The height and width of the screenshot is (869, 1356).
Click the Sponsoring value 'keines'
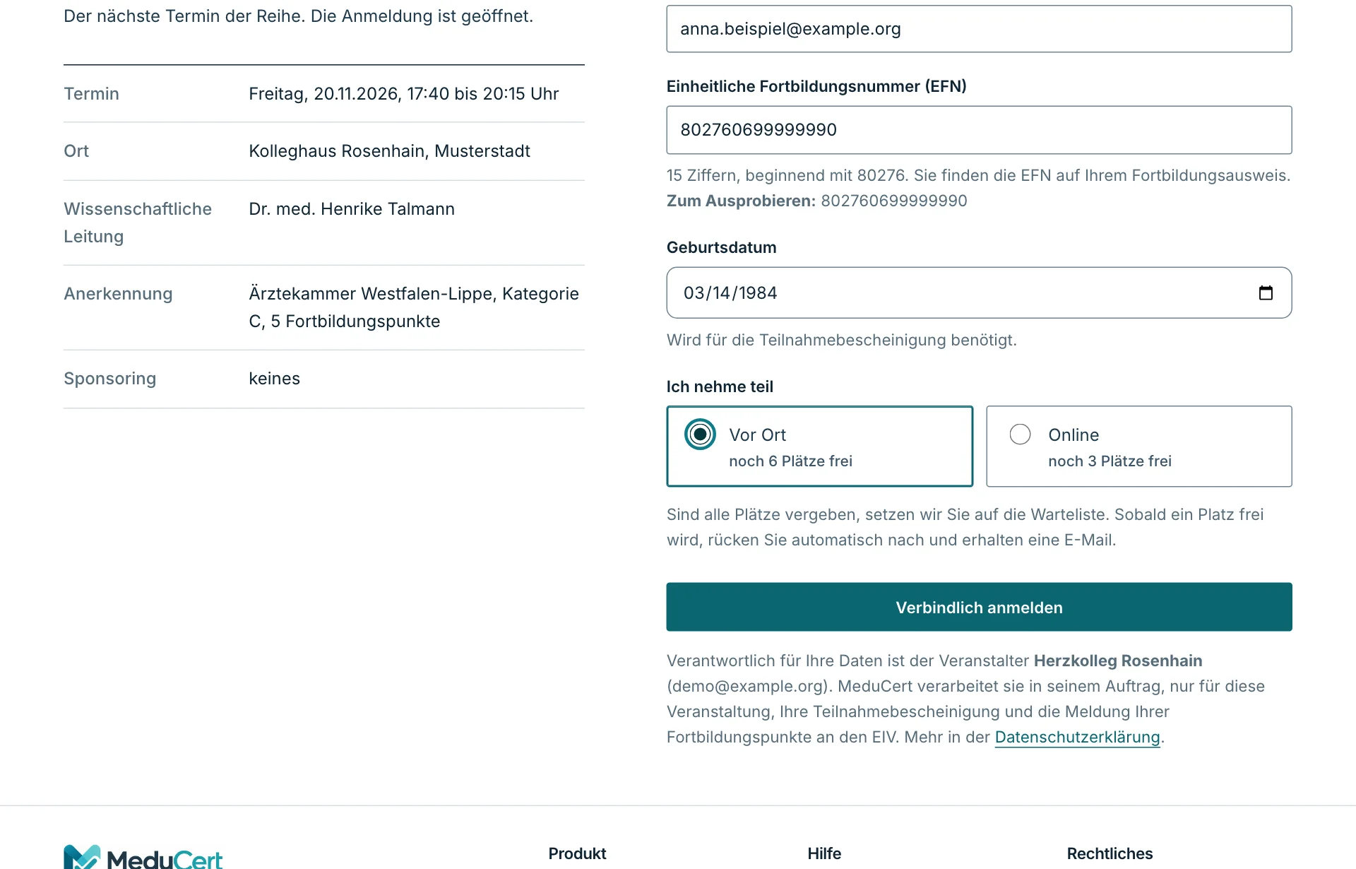274,379
